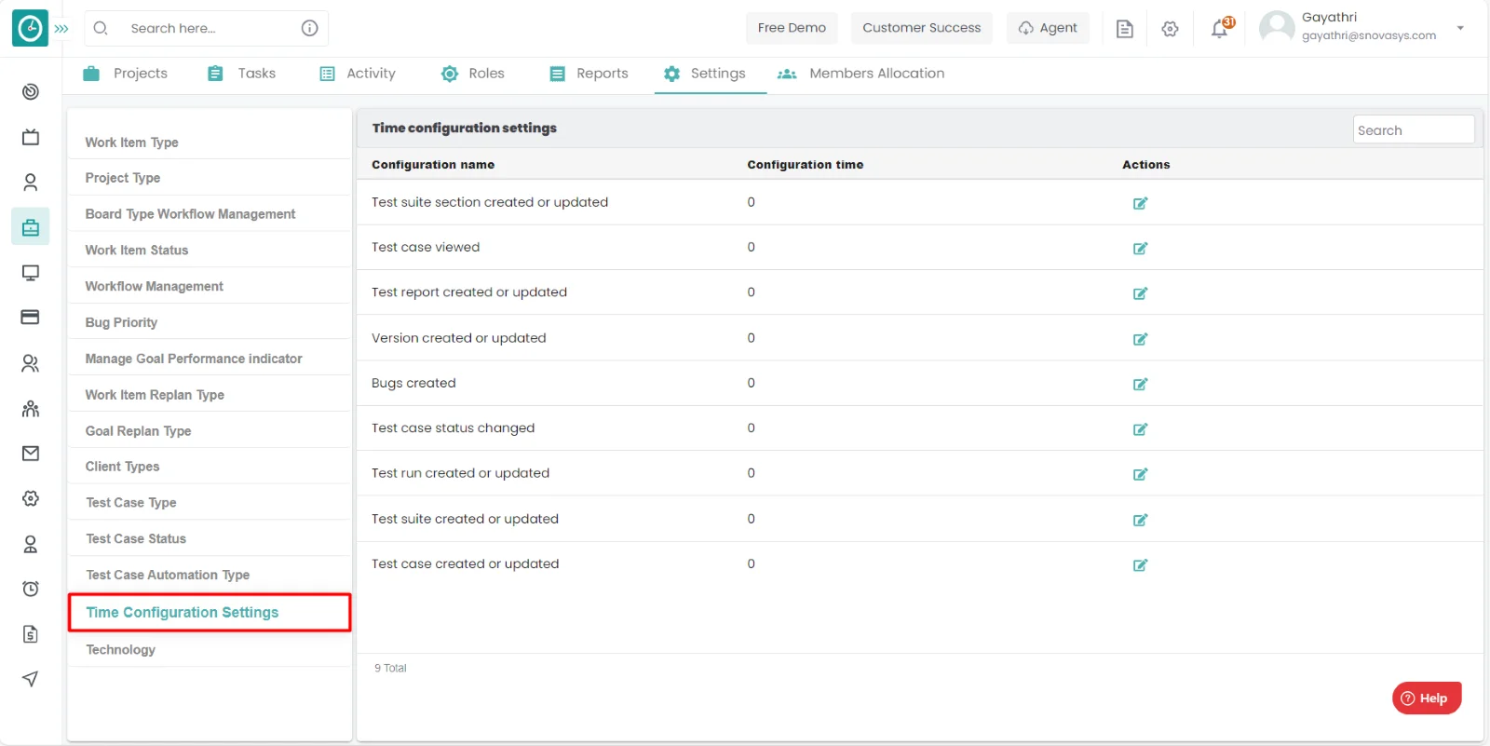Switch to the Tasks tab
Screen dimensions: 1490x746
tap(241, 74)
